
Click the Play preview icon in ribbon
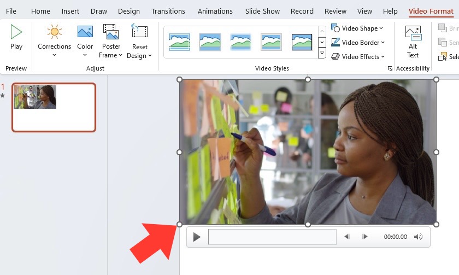coord(16,32)
